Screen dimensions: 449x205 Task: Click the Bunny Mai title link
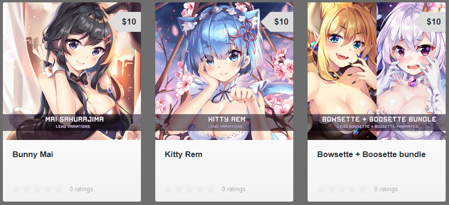[x=33, y=155]
